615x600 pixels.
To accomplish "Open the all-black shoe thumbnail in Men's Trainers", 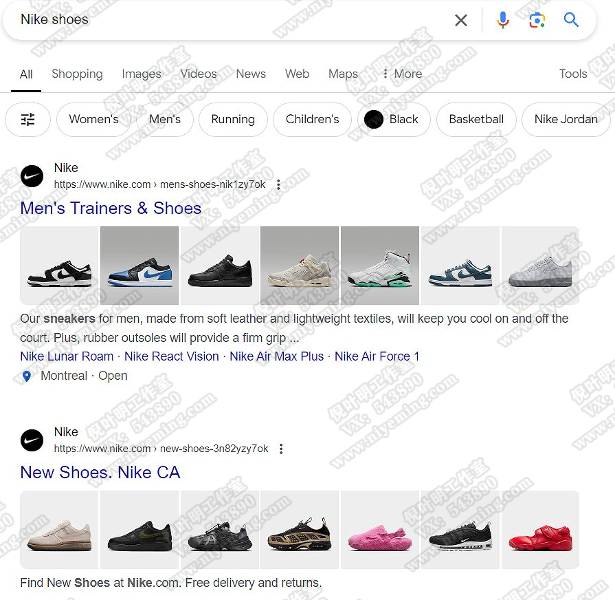I will coord(220,266).
